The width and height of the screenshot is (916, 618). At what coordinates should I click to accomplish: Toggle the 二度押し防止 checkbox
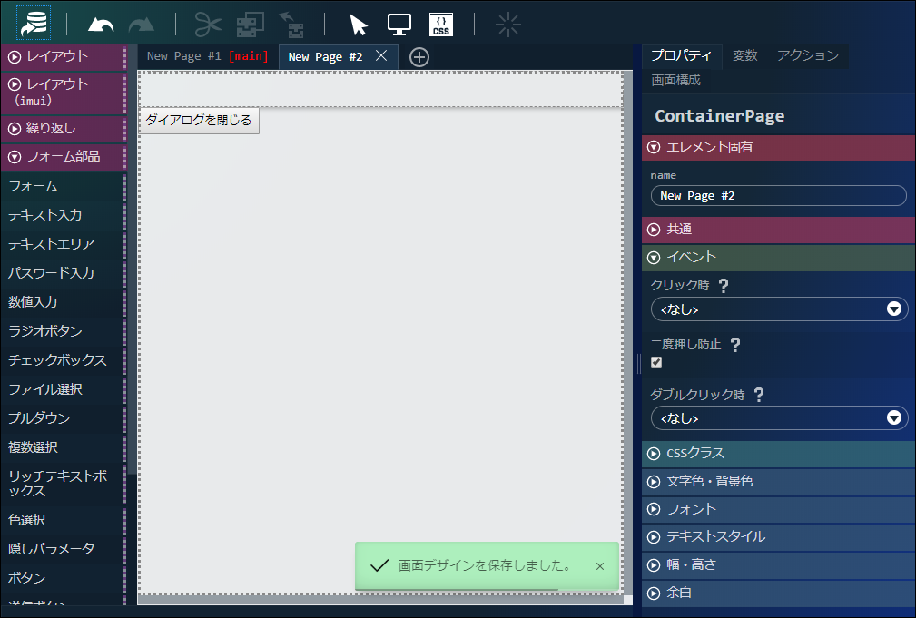pos(656,362)
